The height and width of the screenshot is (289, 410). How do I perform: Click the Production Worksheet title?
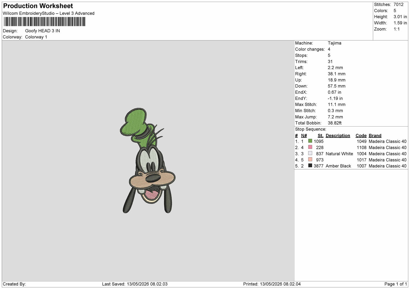point(38,6)
